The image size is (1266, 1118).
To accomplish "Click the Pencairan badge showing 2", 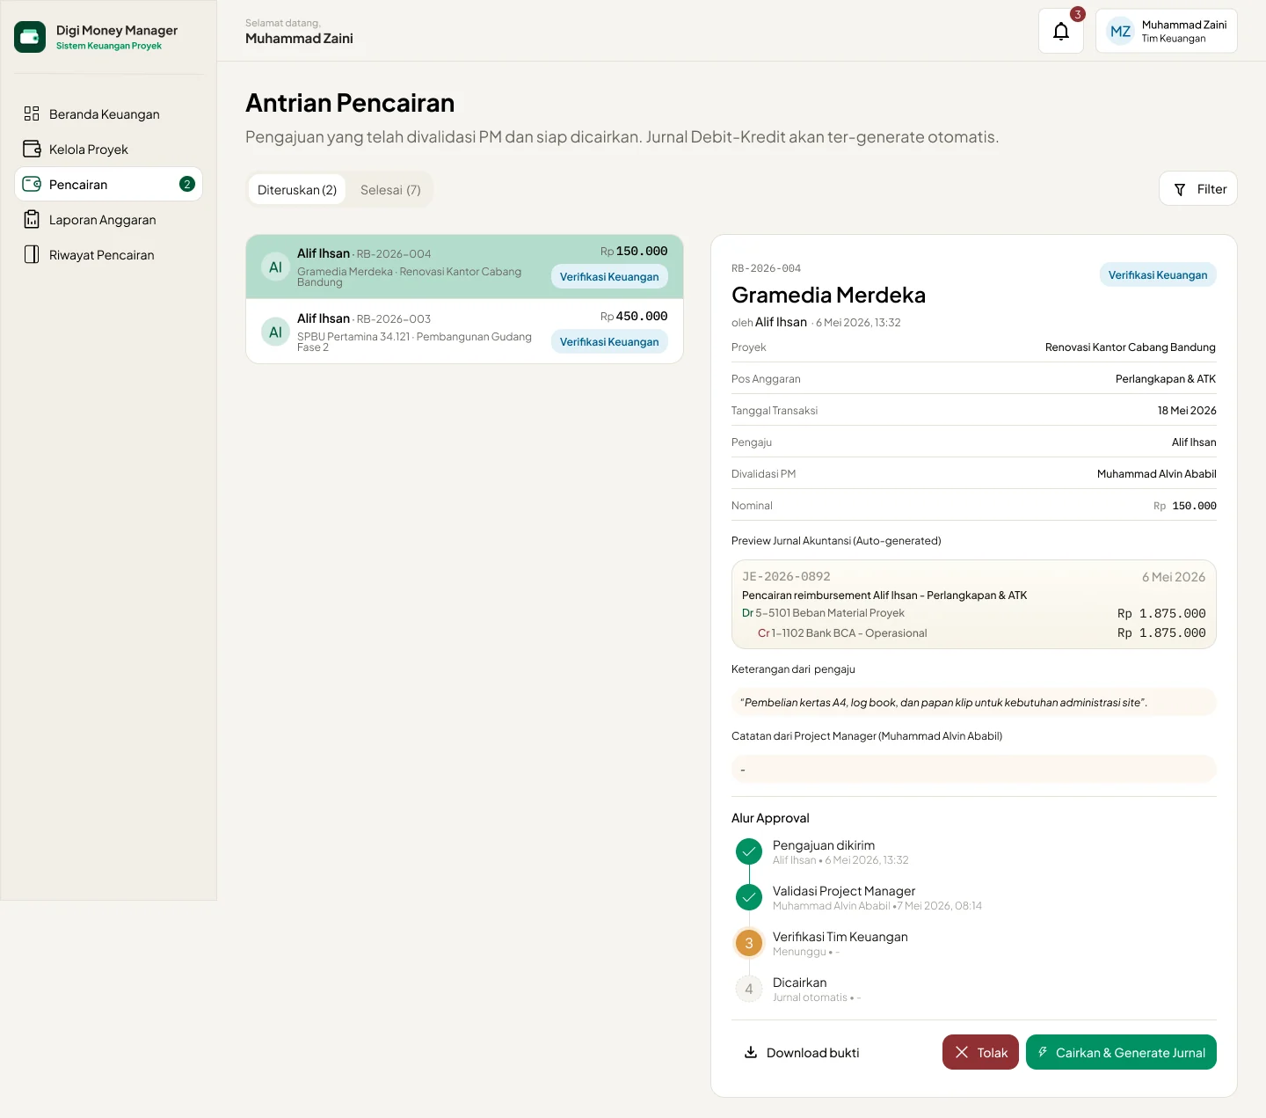I will (x=186, y=184).
